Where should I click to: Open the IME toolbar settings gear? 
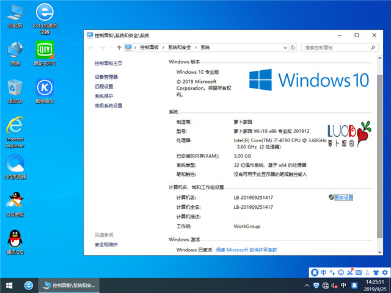click(x=385, y=273)
